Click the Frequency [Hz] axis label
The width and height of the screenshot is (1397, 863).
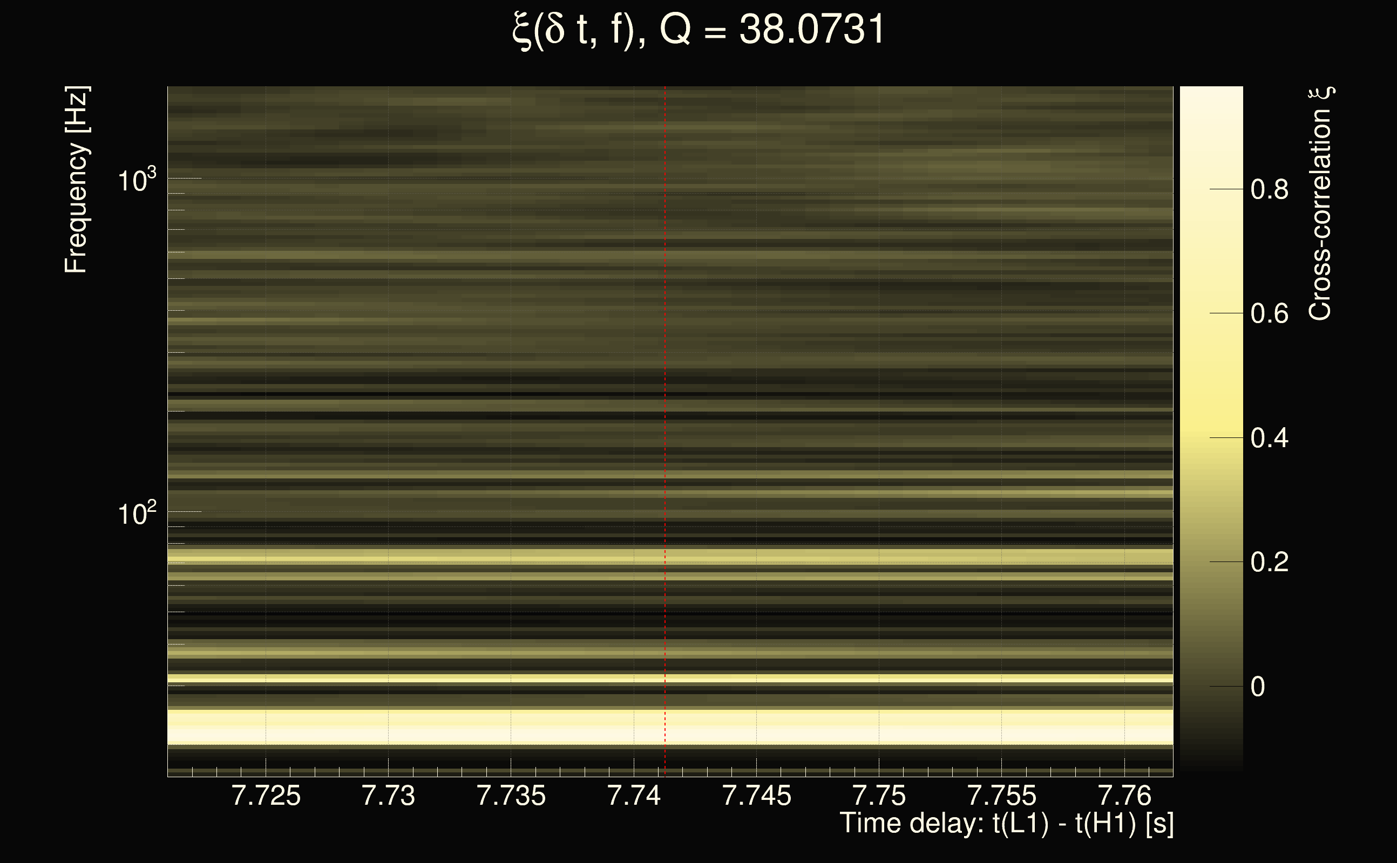[x=76, y=180]
